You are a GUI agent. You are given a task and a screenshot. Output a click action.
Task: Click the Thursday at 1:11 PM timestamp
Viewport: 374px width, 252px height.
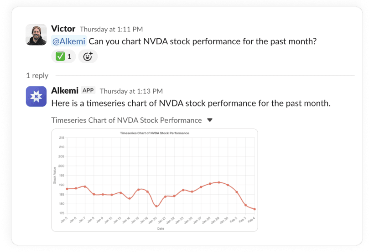(110, 30)
